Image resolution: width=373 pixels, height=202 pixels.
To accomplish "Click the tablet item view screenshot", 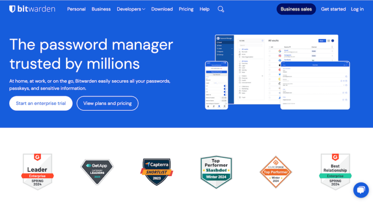I will [315, 86].
